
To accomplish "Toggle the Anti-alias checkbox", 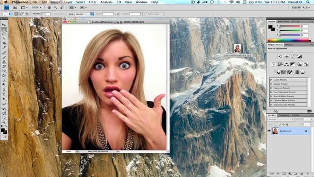I will (54, 14).
